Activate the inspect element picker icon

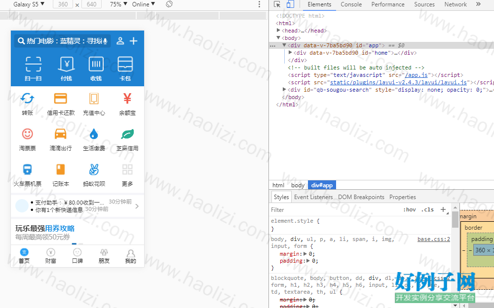277,4
